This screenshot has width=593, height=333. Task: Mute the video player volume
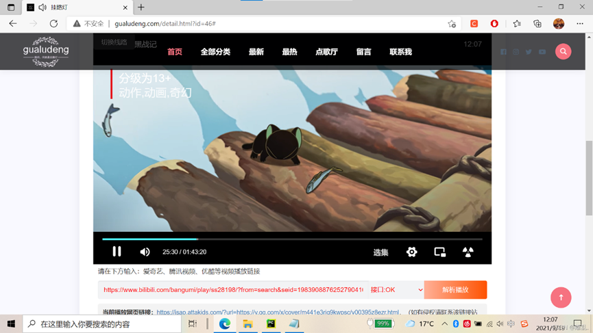click(145, 252)
